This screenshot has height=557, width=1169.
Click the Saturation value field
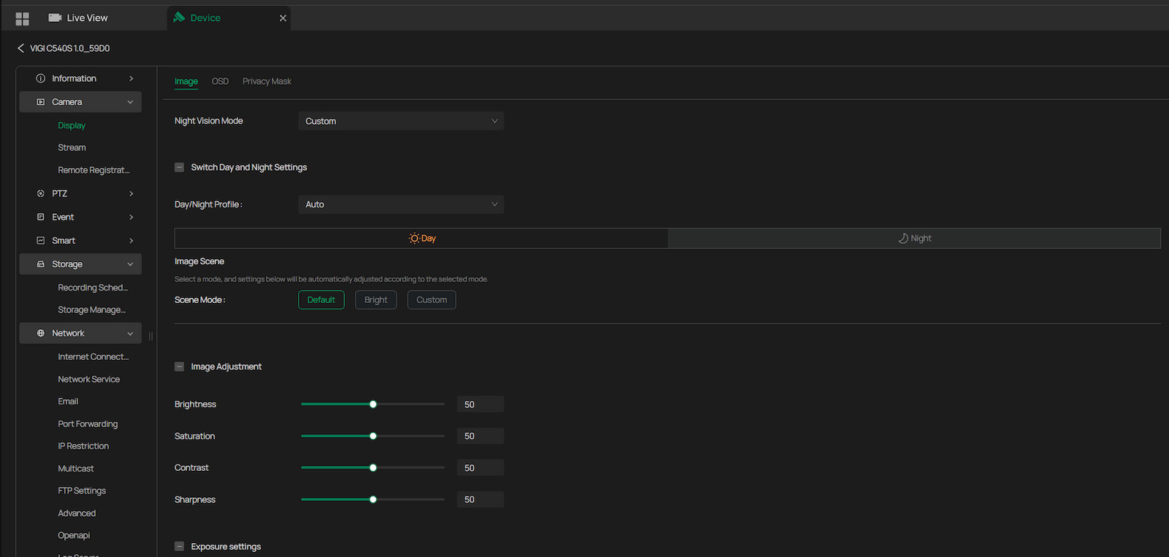point(480,436)
